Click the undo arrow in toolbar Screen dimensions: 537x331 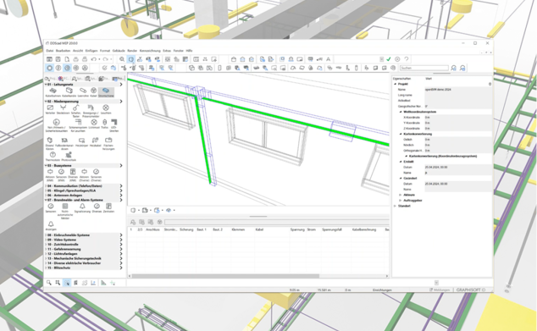tap(93, 59)
